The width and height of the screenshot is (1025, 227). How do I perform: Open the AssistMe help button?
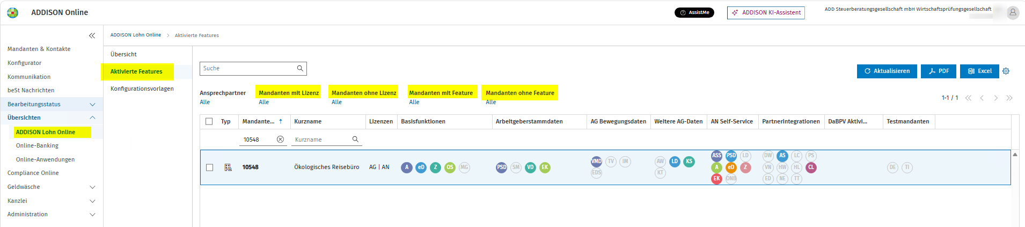pyautogui.click(x=694, y=12)
